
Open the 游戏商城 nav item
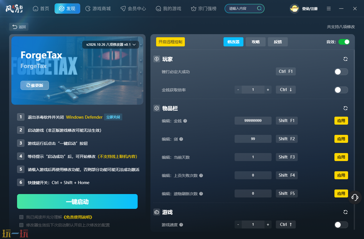(98, 9)
